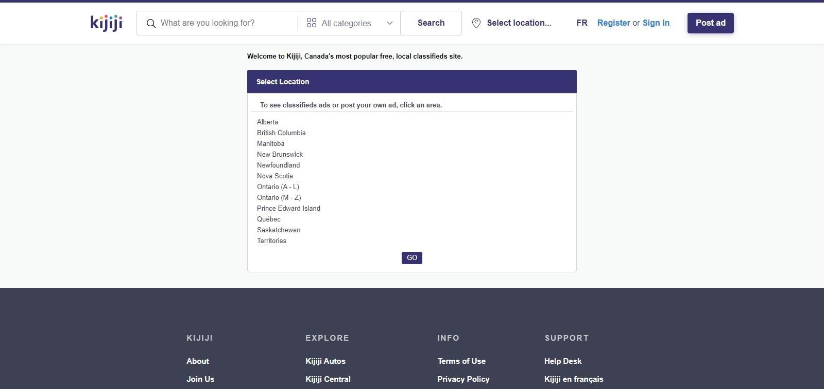Click the location pin icon
The image size is (824, 389).
coord(476,23)
